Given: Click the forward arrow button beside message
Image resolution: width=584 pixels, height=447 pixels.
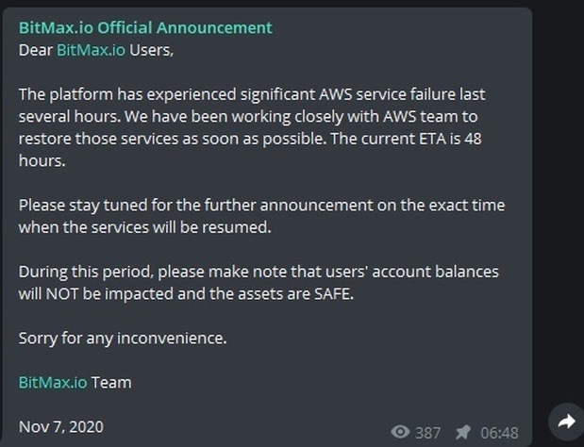Looking at the screenshot, I should [x=566, y=422].
